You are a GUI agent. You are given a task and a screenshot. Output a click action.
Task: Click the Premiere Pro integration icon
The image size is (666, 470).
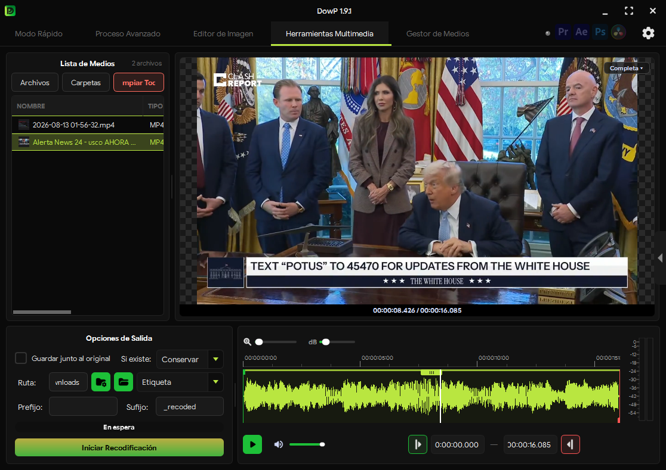click(563, 32)
